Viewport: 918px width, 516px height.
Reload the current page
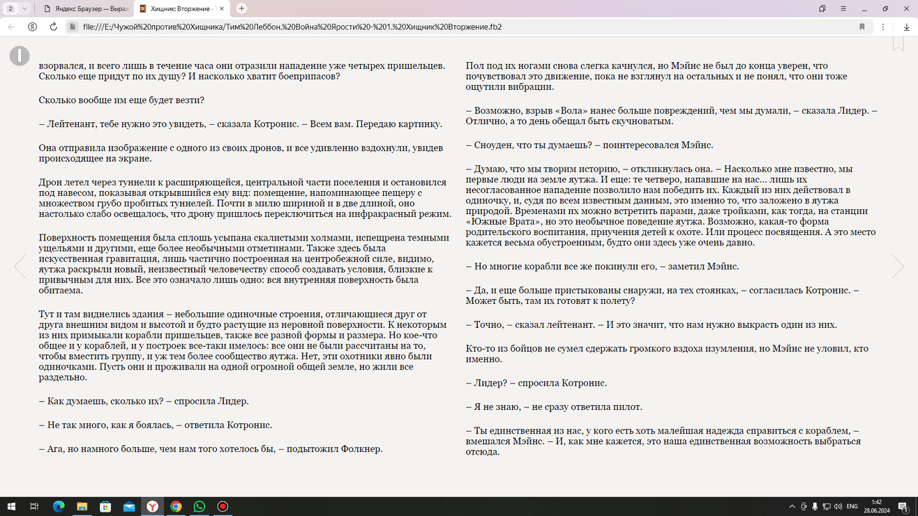53,26
